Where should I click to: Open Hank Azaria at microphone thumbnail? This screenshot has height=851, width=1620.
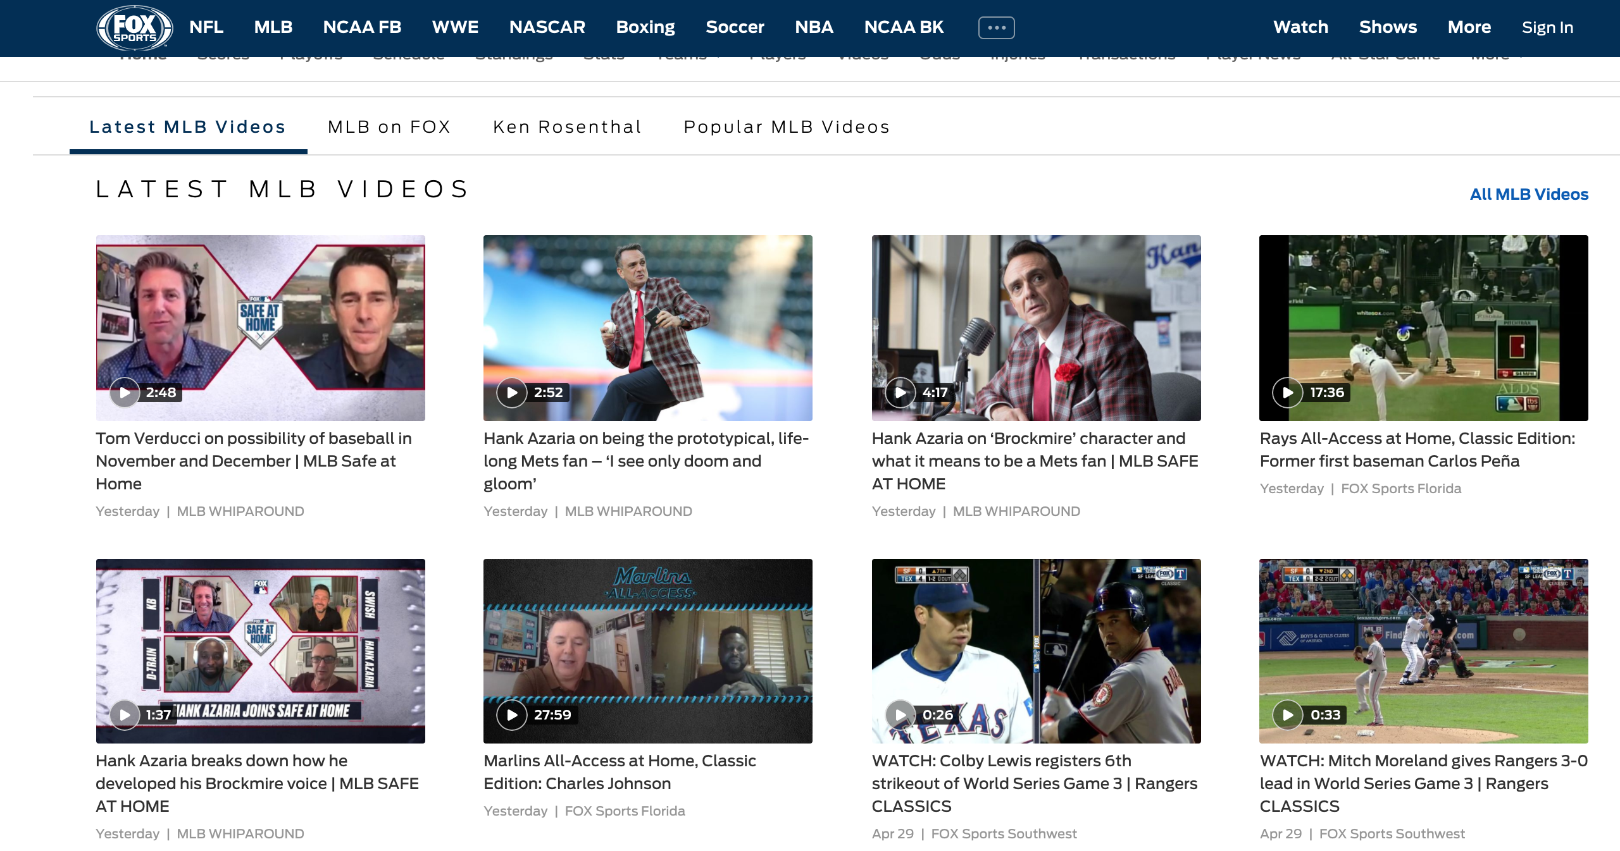click(x=1037, y=328)
